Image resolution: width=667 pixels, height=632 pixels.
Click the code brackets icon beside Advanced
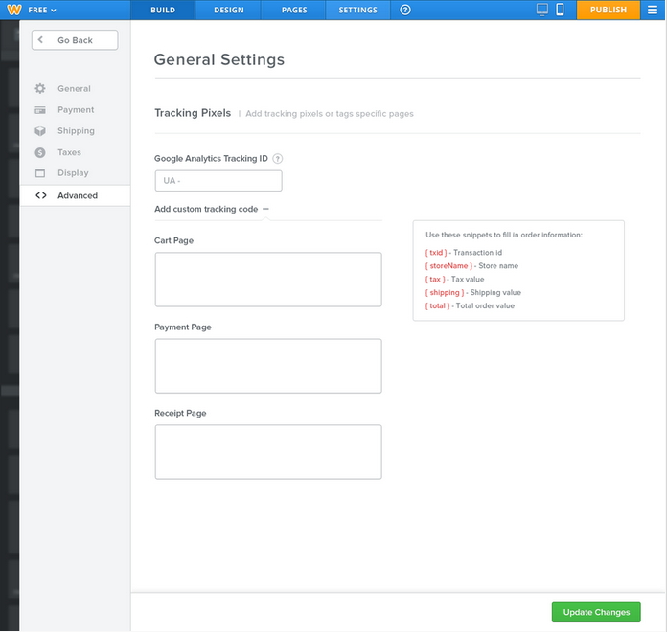41,195
